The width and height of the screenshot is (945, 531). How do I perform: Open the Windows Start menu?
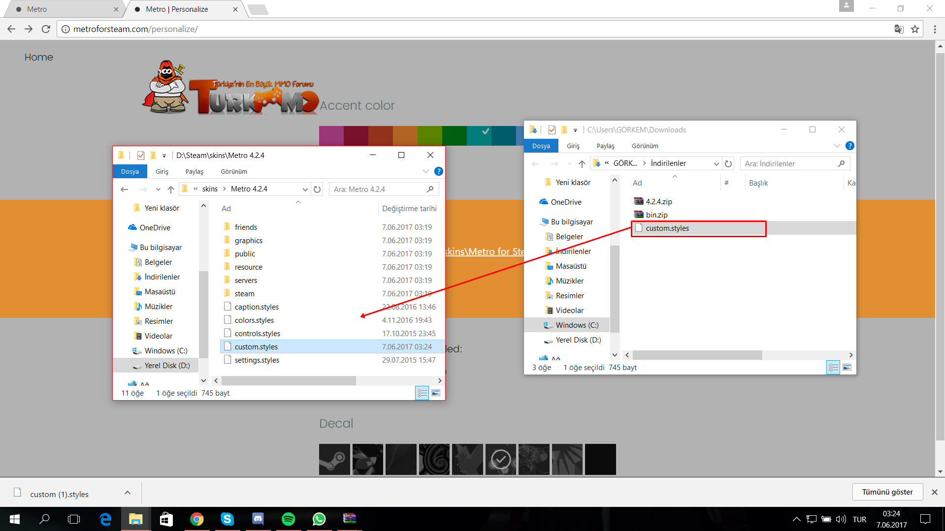(15, 519)
